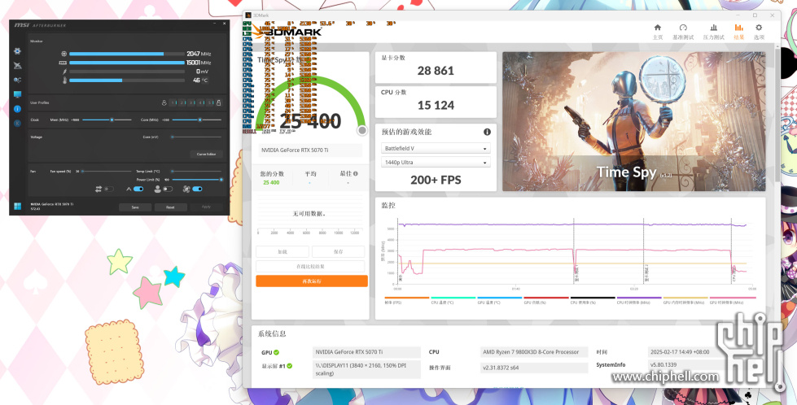The height and width of the screenshot is (405, 797).
Task: Open the 结果 results tab
Action: (739, 32)
